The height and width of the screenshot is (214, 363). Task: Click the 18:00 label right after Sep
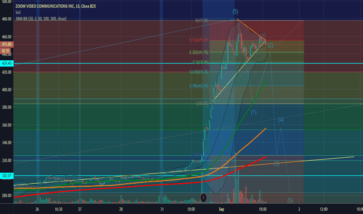[263, 209]
